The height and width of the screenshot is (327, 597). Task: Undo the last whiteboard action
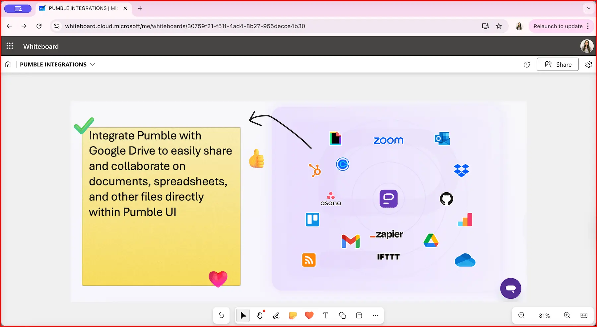(x=221, y=315)
